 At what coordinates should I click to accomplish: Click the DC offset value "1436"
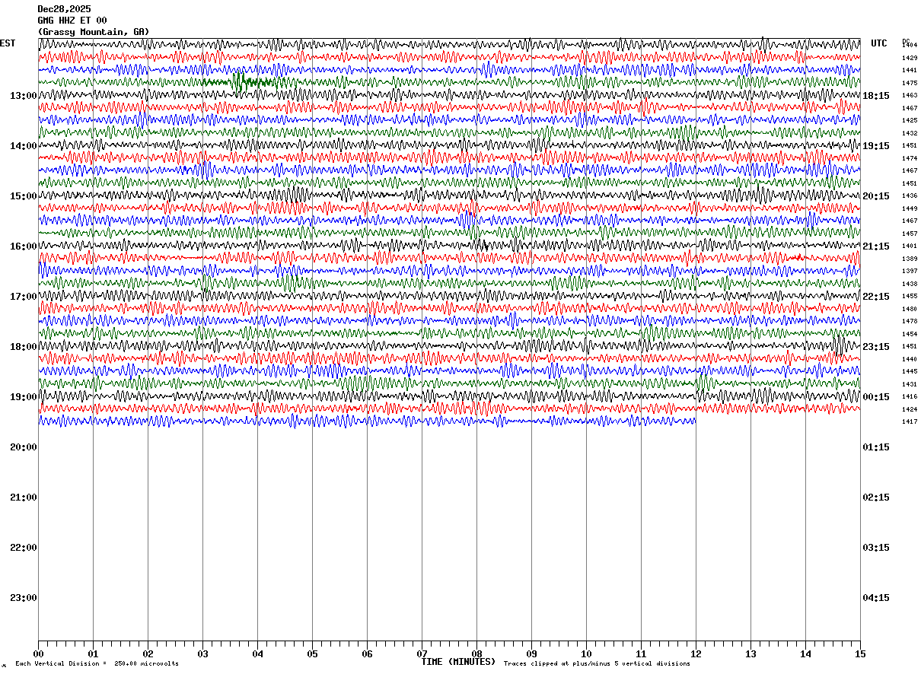coord(910,196)
